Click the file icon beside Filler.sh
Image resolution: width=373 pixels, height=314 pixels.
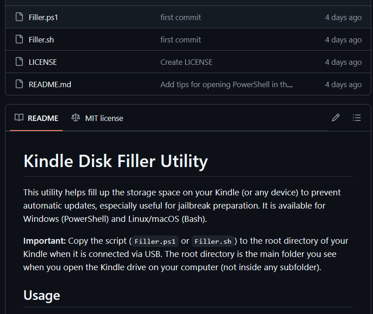(19, 40)
